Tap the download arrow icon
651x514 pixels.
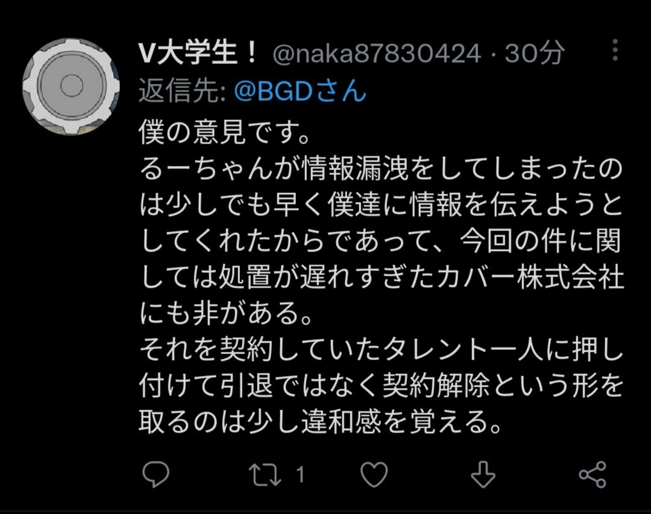click(x=483, y=474)
